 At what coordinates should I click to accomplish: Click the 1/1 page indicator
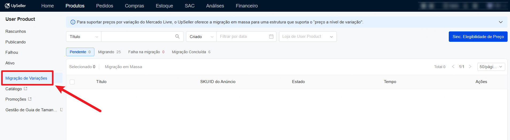(462, 67)
